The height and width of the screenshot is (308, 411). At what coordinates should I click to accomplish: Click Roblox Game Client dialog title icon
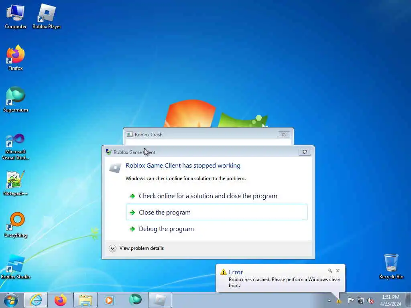[108, 152]
